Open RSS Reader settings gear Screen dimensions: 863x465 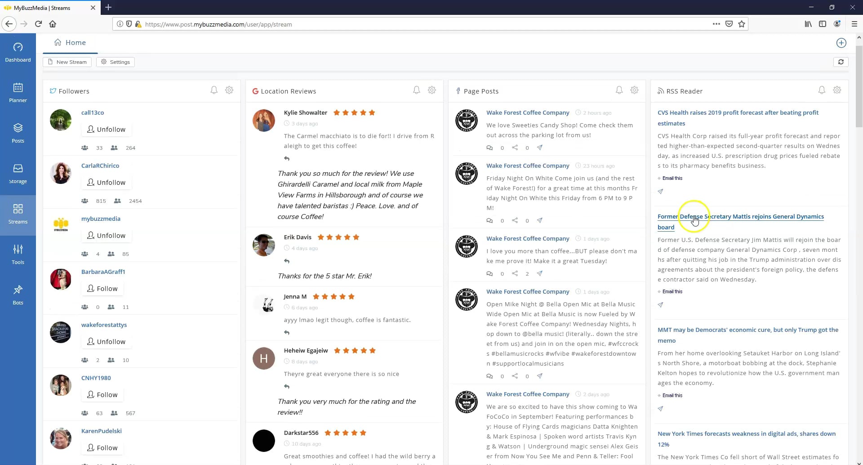click(x=837, y=90)
